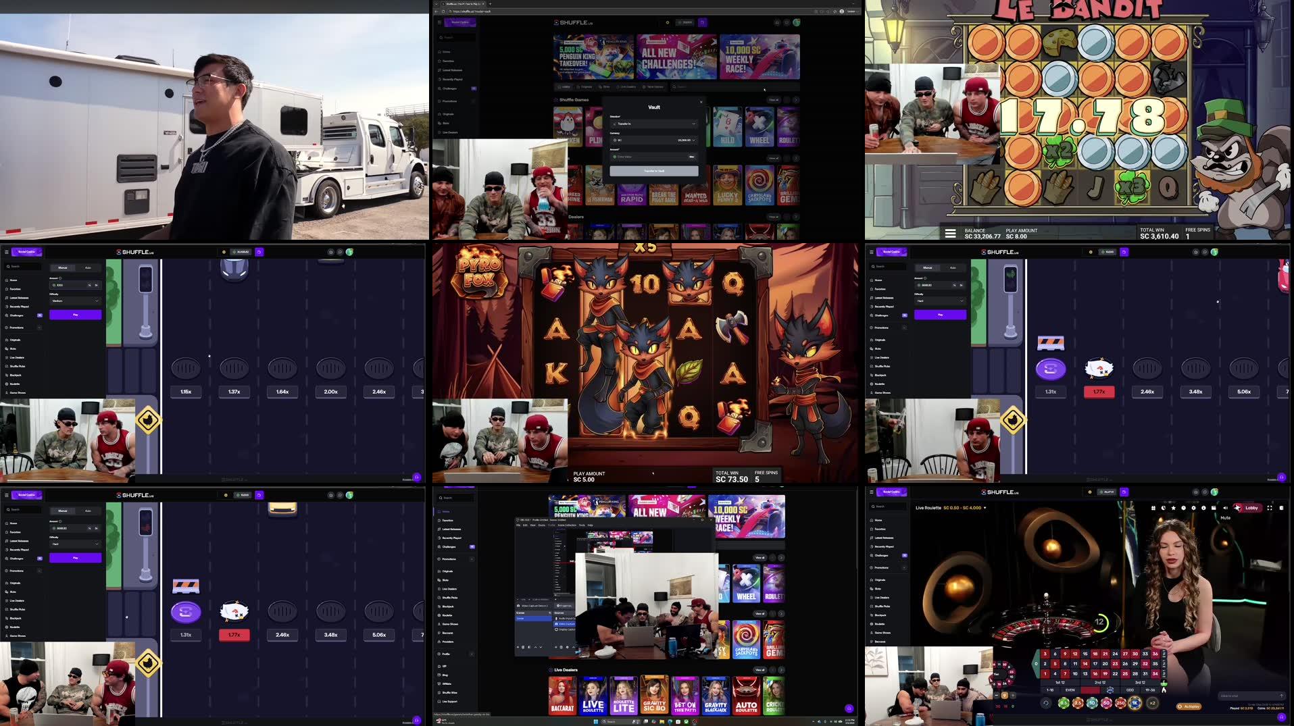
Task: Open the Challenges section in the sidebar
Action: point(880,555)
